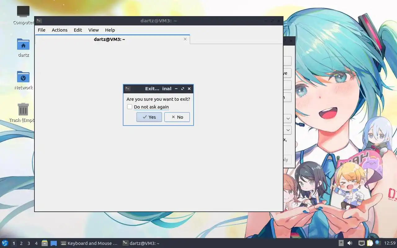The height and width of the screenshot is (248, 397).
Task: Open the Actions menu
Action: coord(60,30)
